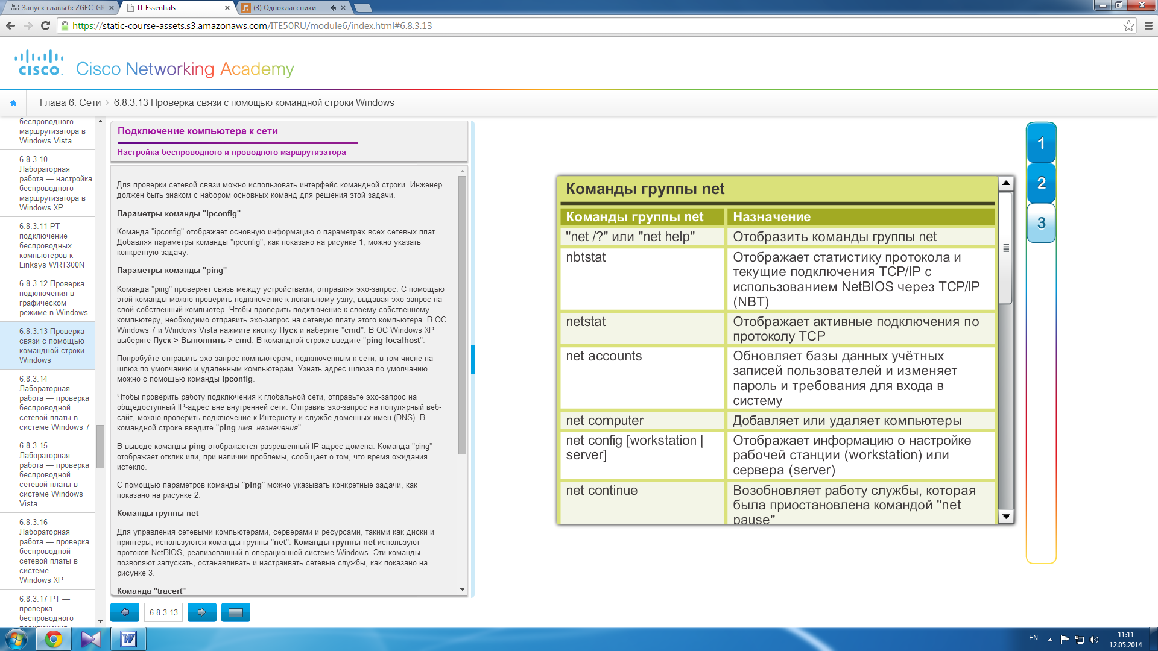Go to previous page arrow button

(x=125, y=612)
